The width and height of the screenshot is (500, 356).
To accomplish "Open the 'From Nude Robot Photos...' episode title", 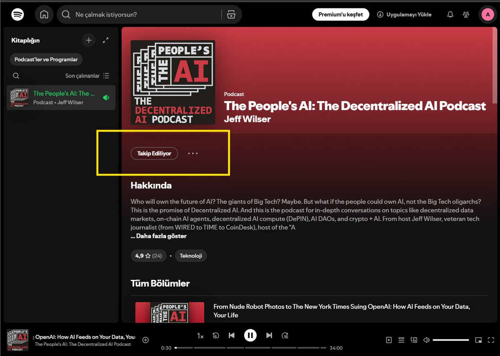I will [x=342, y=311].
